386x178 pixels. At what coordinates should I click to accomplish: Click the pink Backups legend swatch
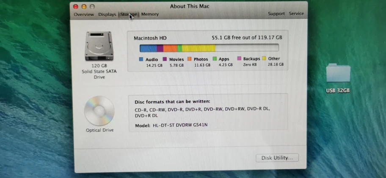(239, 58)
